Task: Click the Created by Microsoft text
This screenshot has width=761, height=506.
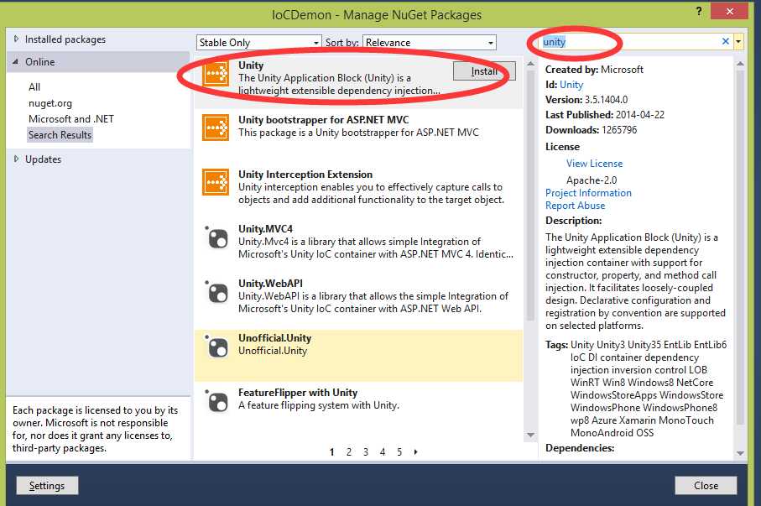Action: point(594,70)
